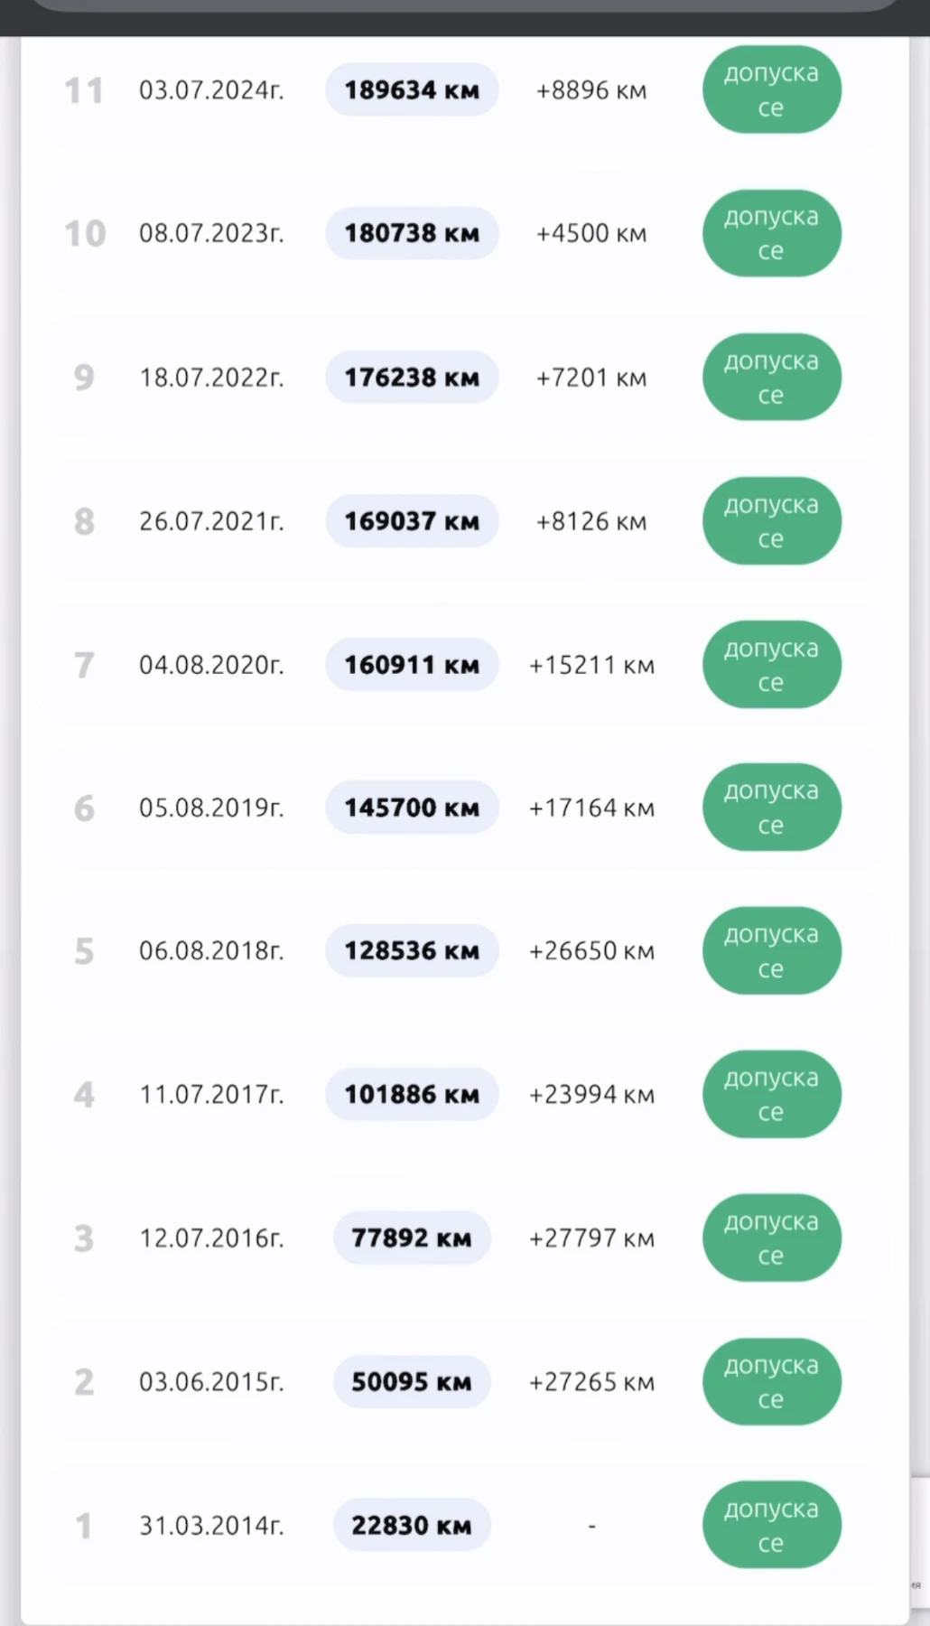Click the +26650 км difference value

pyautogui.click(x=591, y=950)
